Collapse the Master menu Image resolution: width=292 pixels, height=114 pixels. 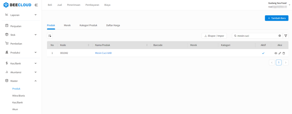point(36,81)
